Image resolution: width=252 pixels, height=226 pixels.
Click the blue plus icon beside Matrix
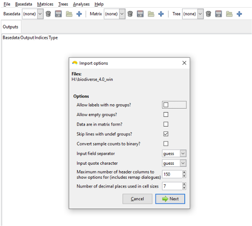pos(161,14)
